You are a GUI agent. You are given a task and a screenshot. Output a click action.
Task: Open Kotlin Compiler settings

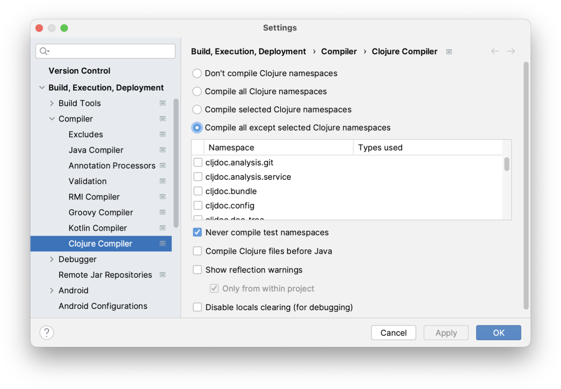coord(98,228)
